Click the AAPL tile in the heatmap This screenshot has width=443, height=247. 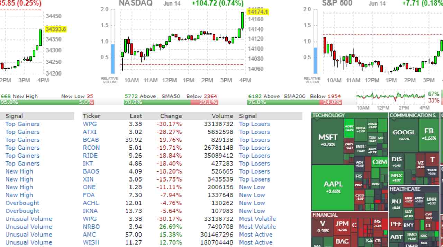click(333, 187)
